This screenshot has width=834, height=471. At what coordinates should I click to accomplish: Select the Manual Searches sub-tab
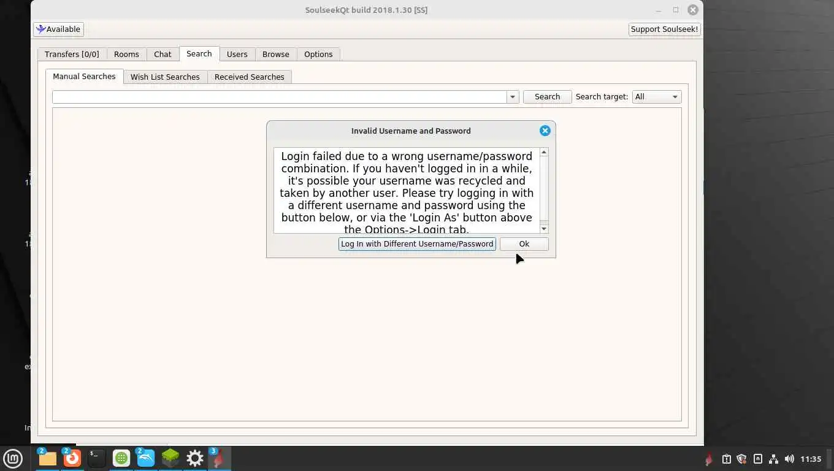point(84,76)
